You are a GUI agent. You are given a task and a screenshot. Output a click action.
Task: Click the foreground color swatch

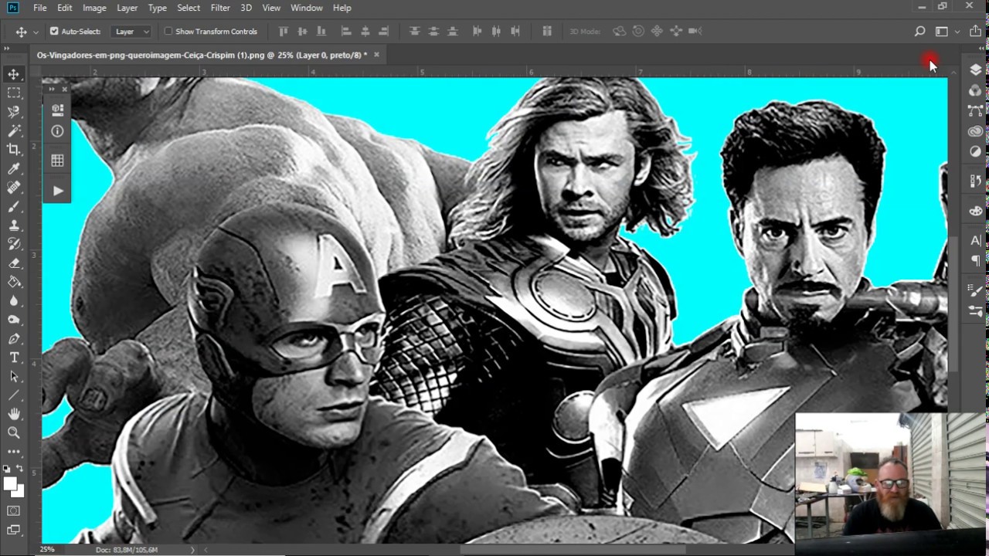[10, 483]
